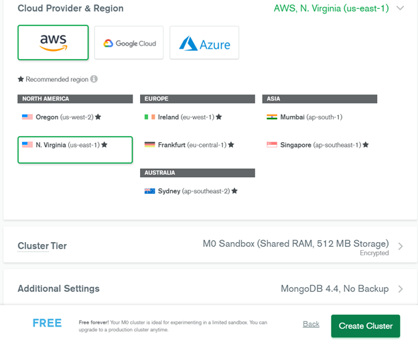Image resolution: width=418 pixels, height=344 pixels.
Task: Click the Back link
Action: click(x=311, y=324)
